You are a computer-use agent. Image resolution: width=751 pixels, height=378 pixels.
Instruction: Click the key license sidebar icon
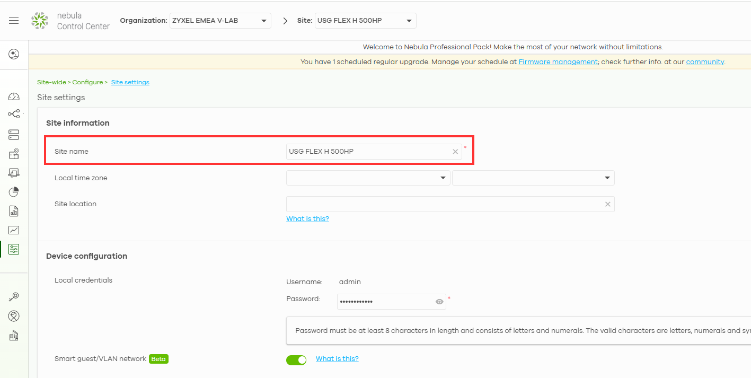click(x=14, y=297)
